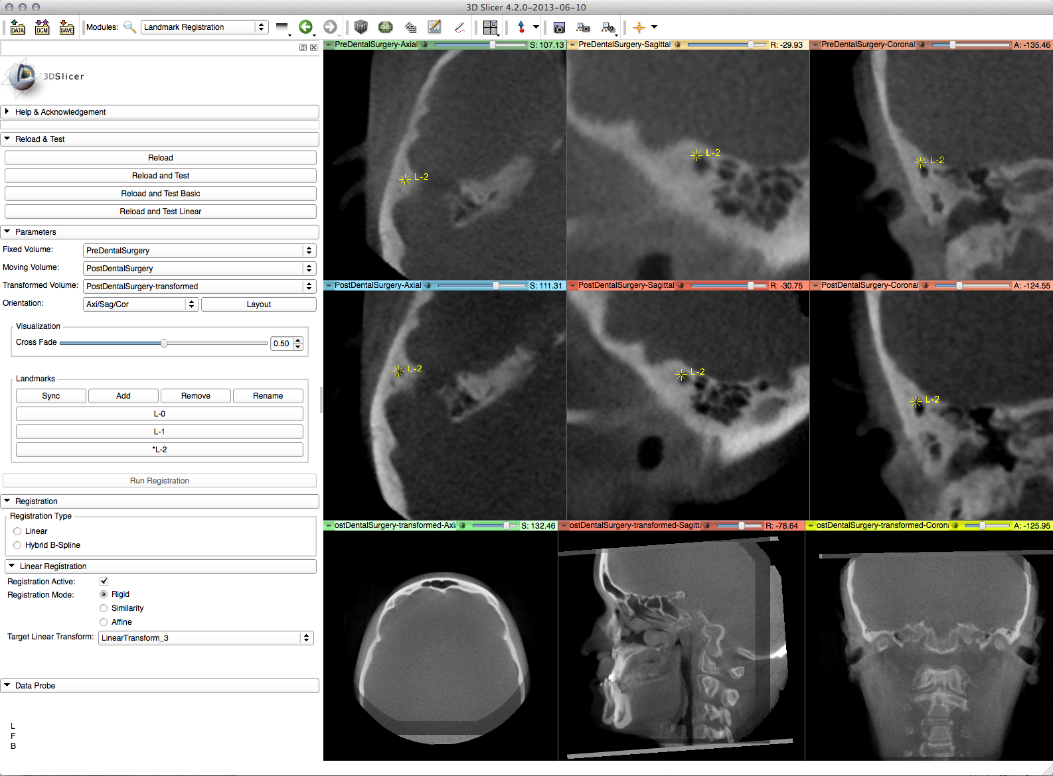
Task: Open the Landmark Registration modules selector
Action: [204, 27]
